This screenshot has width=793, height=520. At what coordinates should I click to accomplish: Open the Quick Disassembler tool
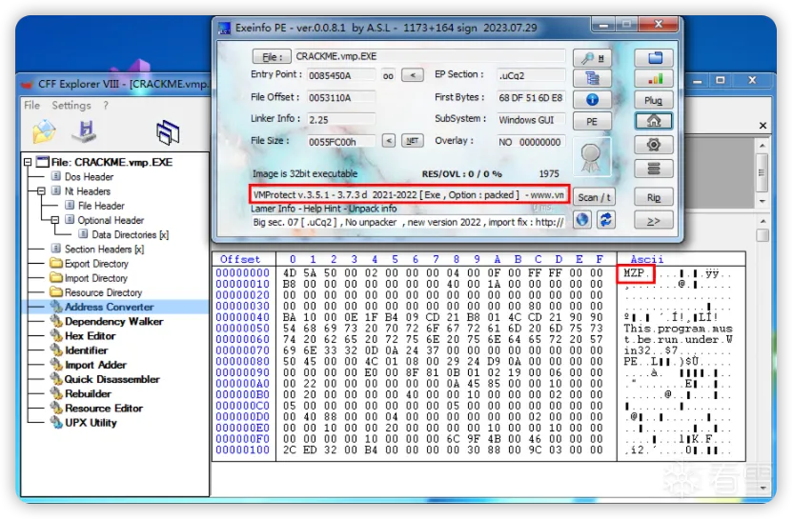(112, 379)
